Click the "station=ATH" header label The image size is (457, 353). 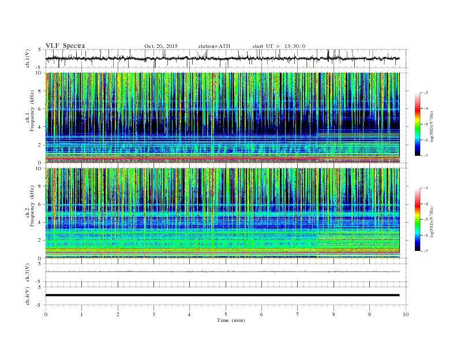(x=214, y=46)
